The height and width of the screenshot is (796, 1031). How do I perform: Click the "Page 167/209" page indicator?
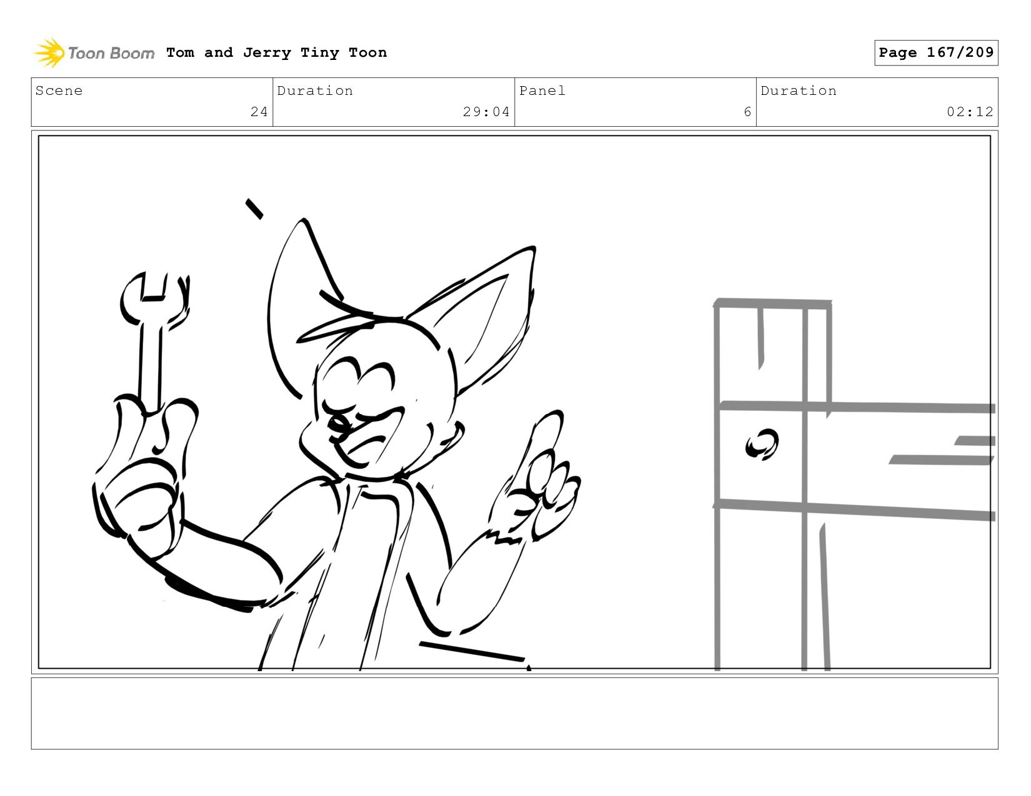click(936, 52)
